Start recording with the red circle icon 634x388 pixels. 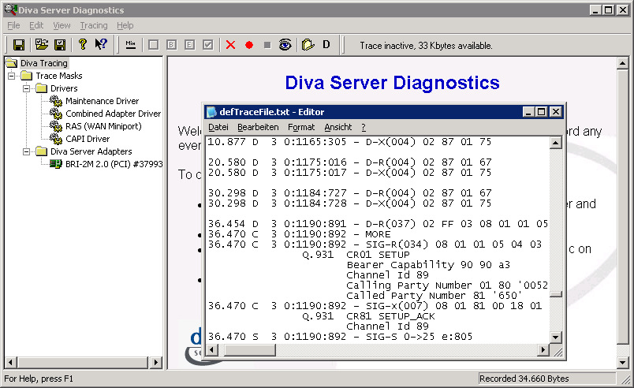click(x=249, y=45)
